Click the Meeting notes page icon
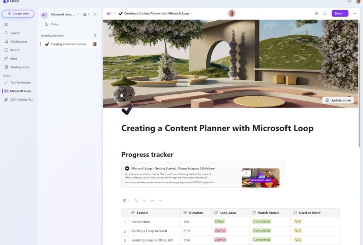Image resolution: width=363 pixels, height=245 pixels. click(x=6, y=67)
